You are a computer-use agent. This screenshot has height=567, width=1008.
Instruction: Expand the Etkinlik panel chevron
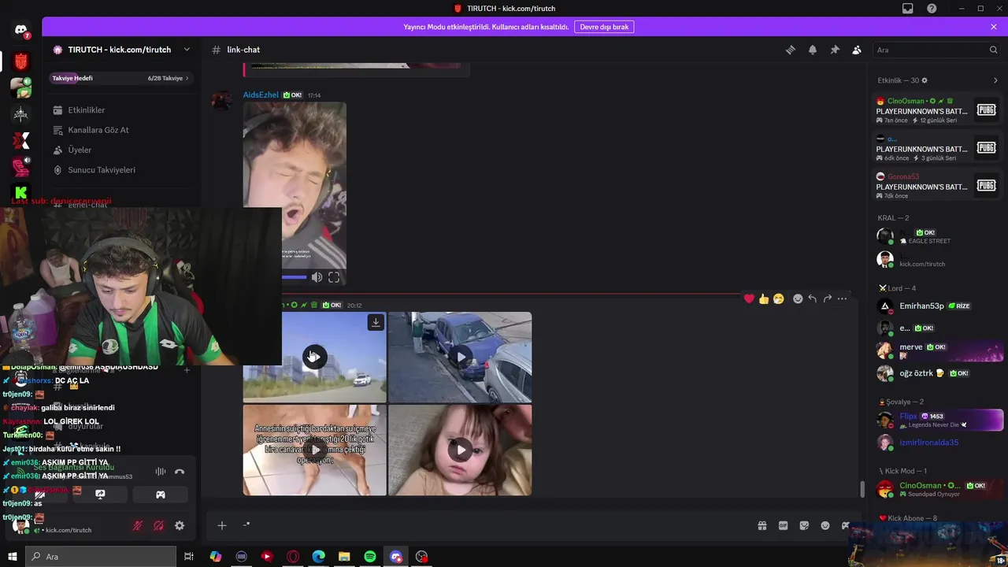pyautogui.click(x=995, y=80)
